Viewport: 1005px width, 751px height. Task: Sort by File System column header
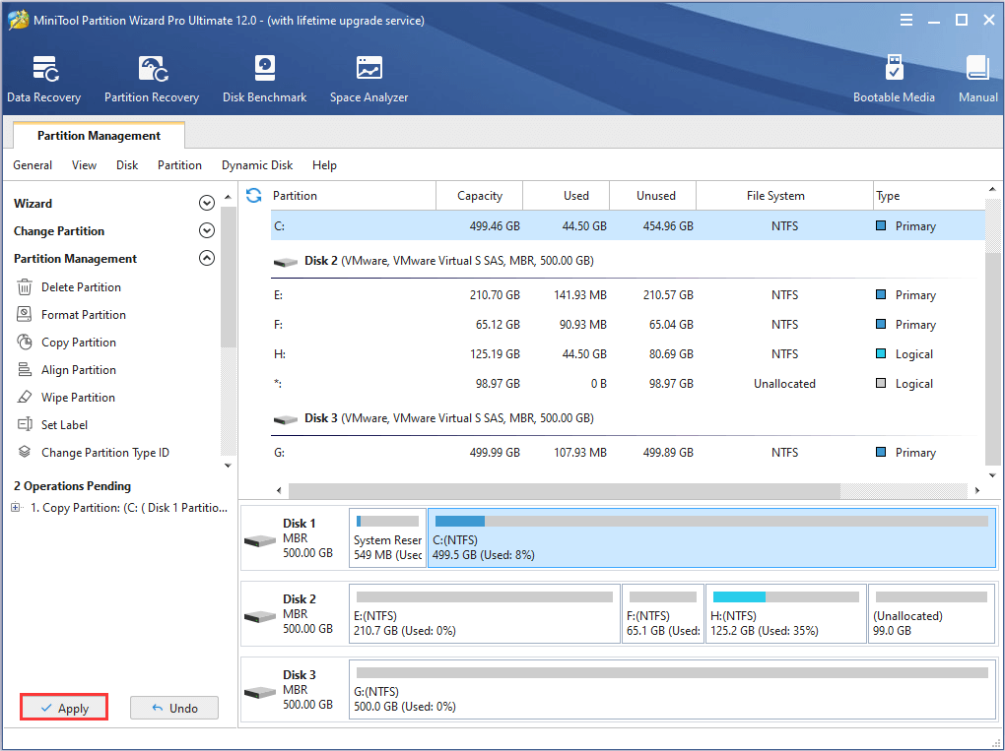pos(784,196)
